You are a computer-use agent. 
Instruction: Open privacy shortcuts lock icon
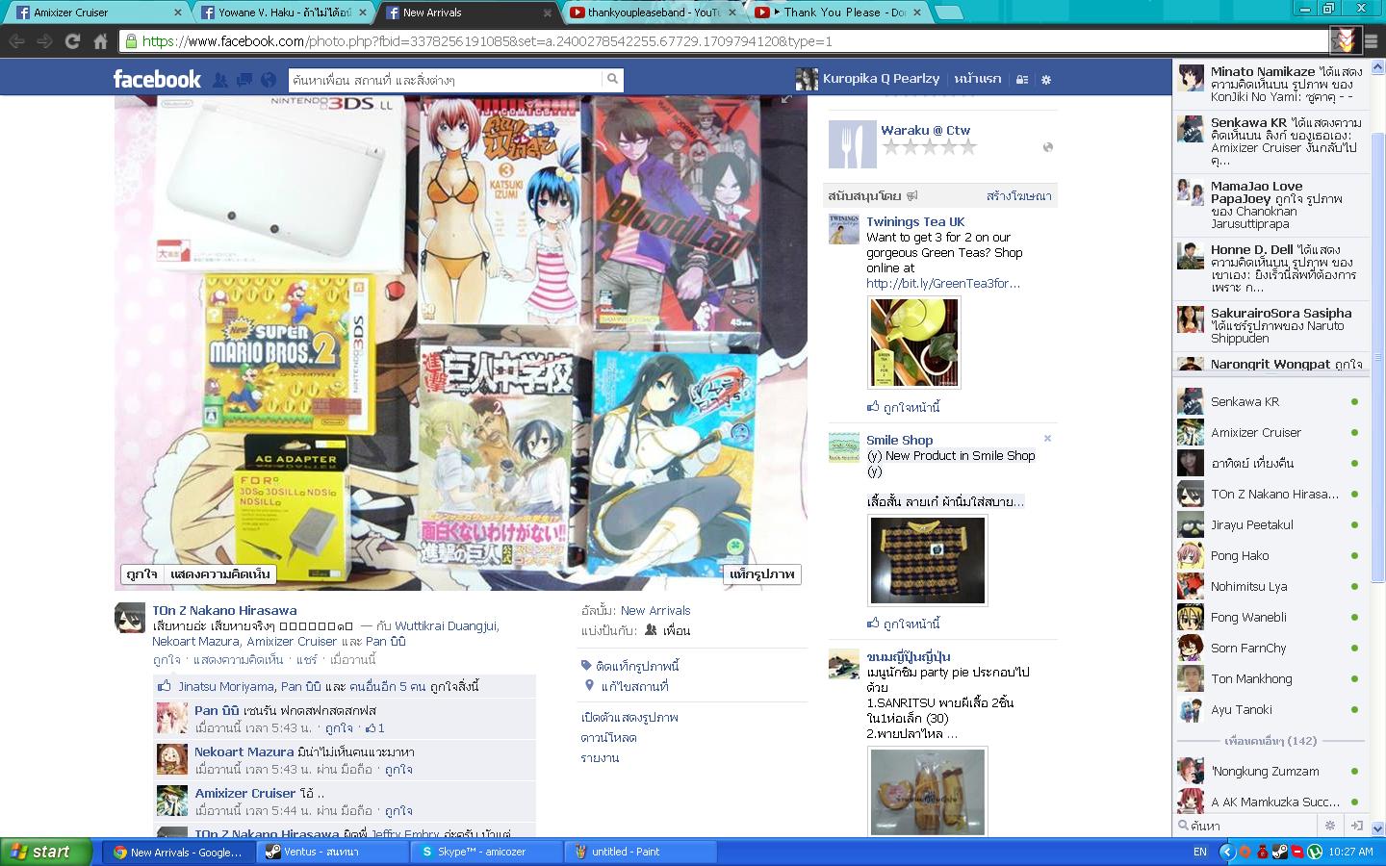[1022, 80]
